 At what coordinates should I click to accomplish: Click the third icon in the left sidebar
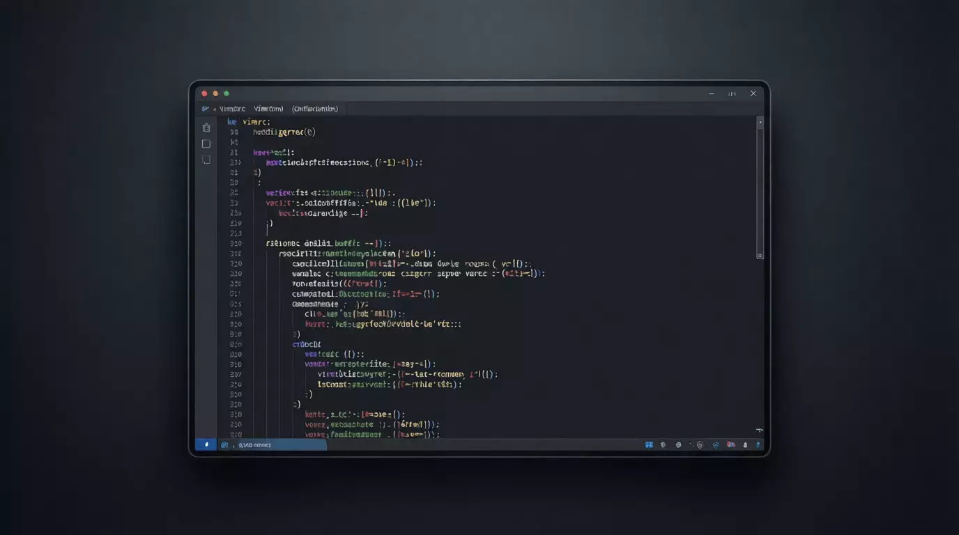point(206,160)
